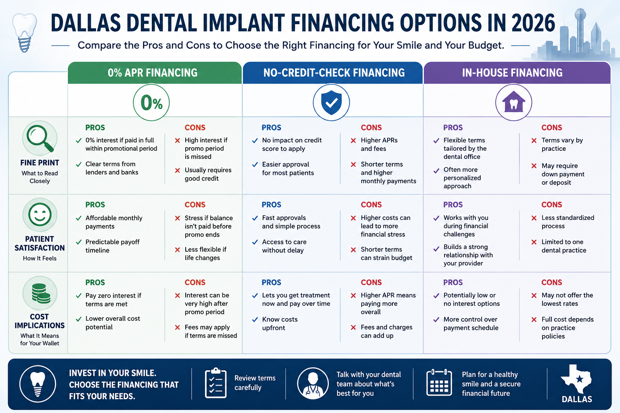The height and width of the screenshot is (413, 620).
Task: Click the tooth implant icon beside title
Action: [x=25, y=33]
